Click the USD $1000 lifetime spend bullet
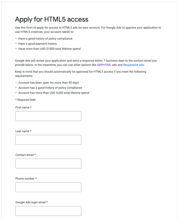 coord(50,49)
